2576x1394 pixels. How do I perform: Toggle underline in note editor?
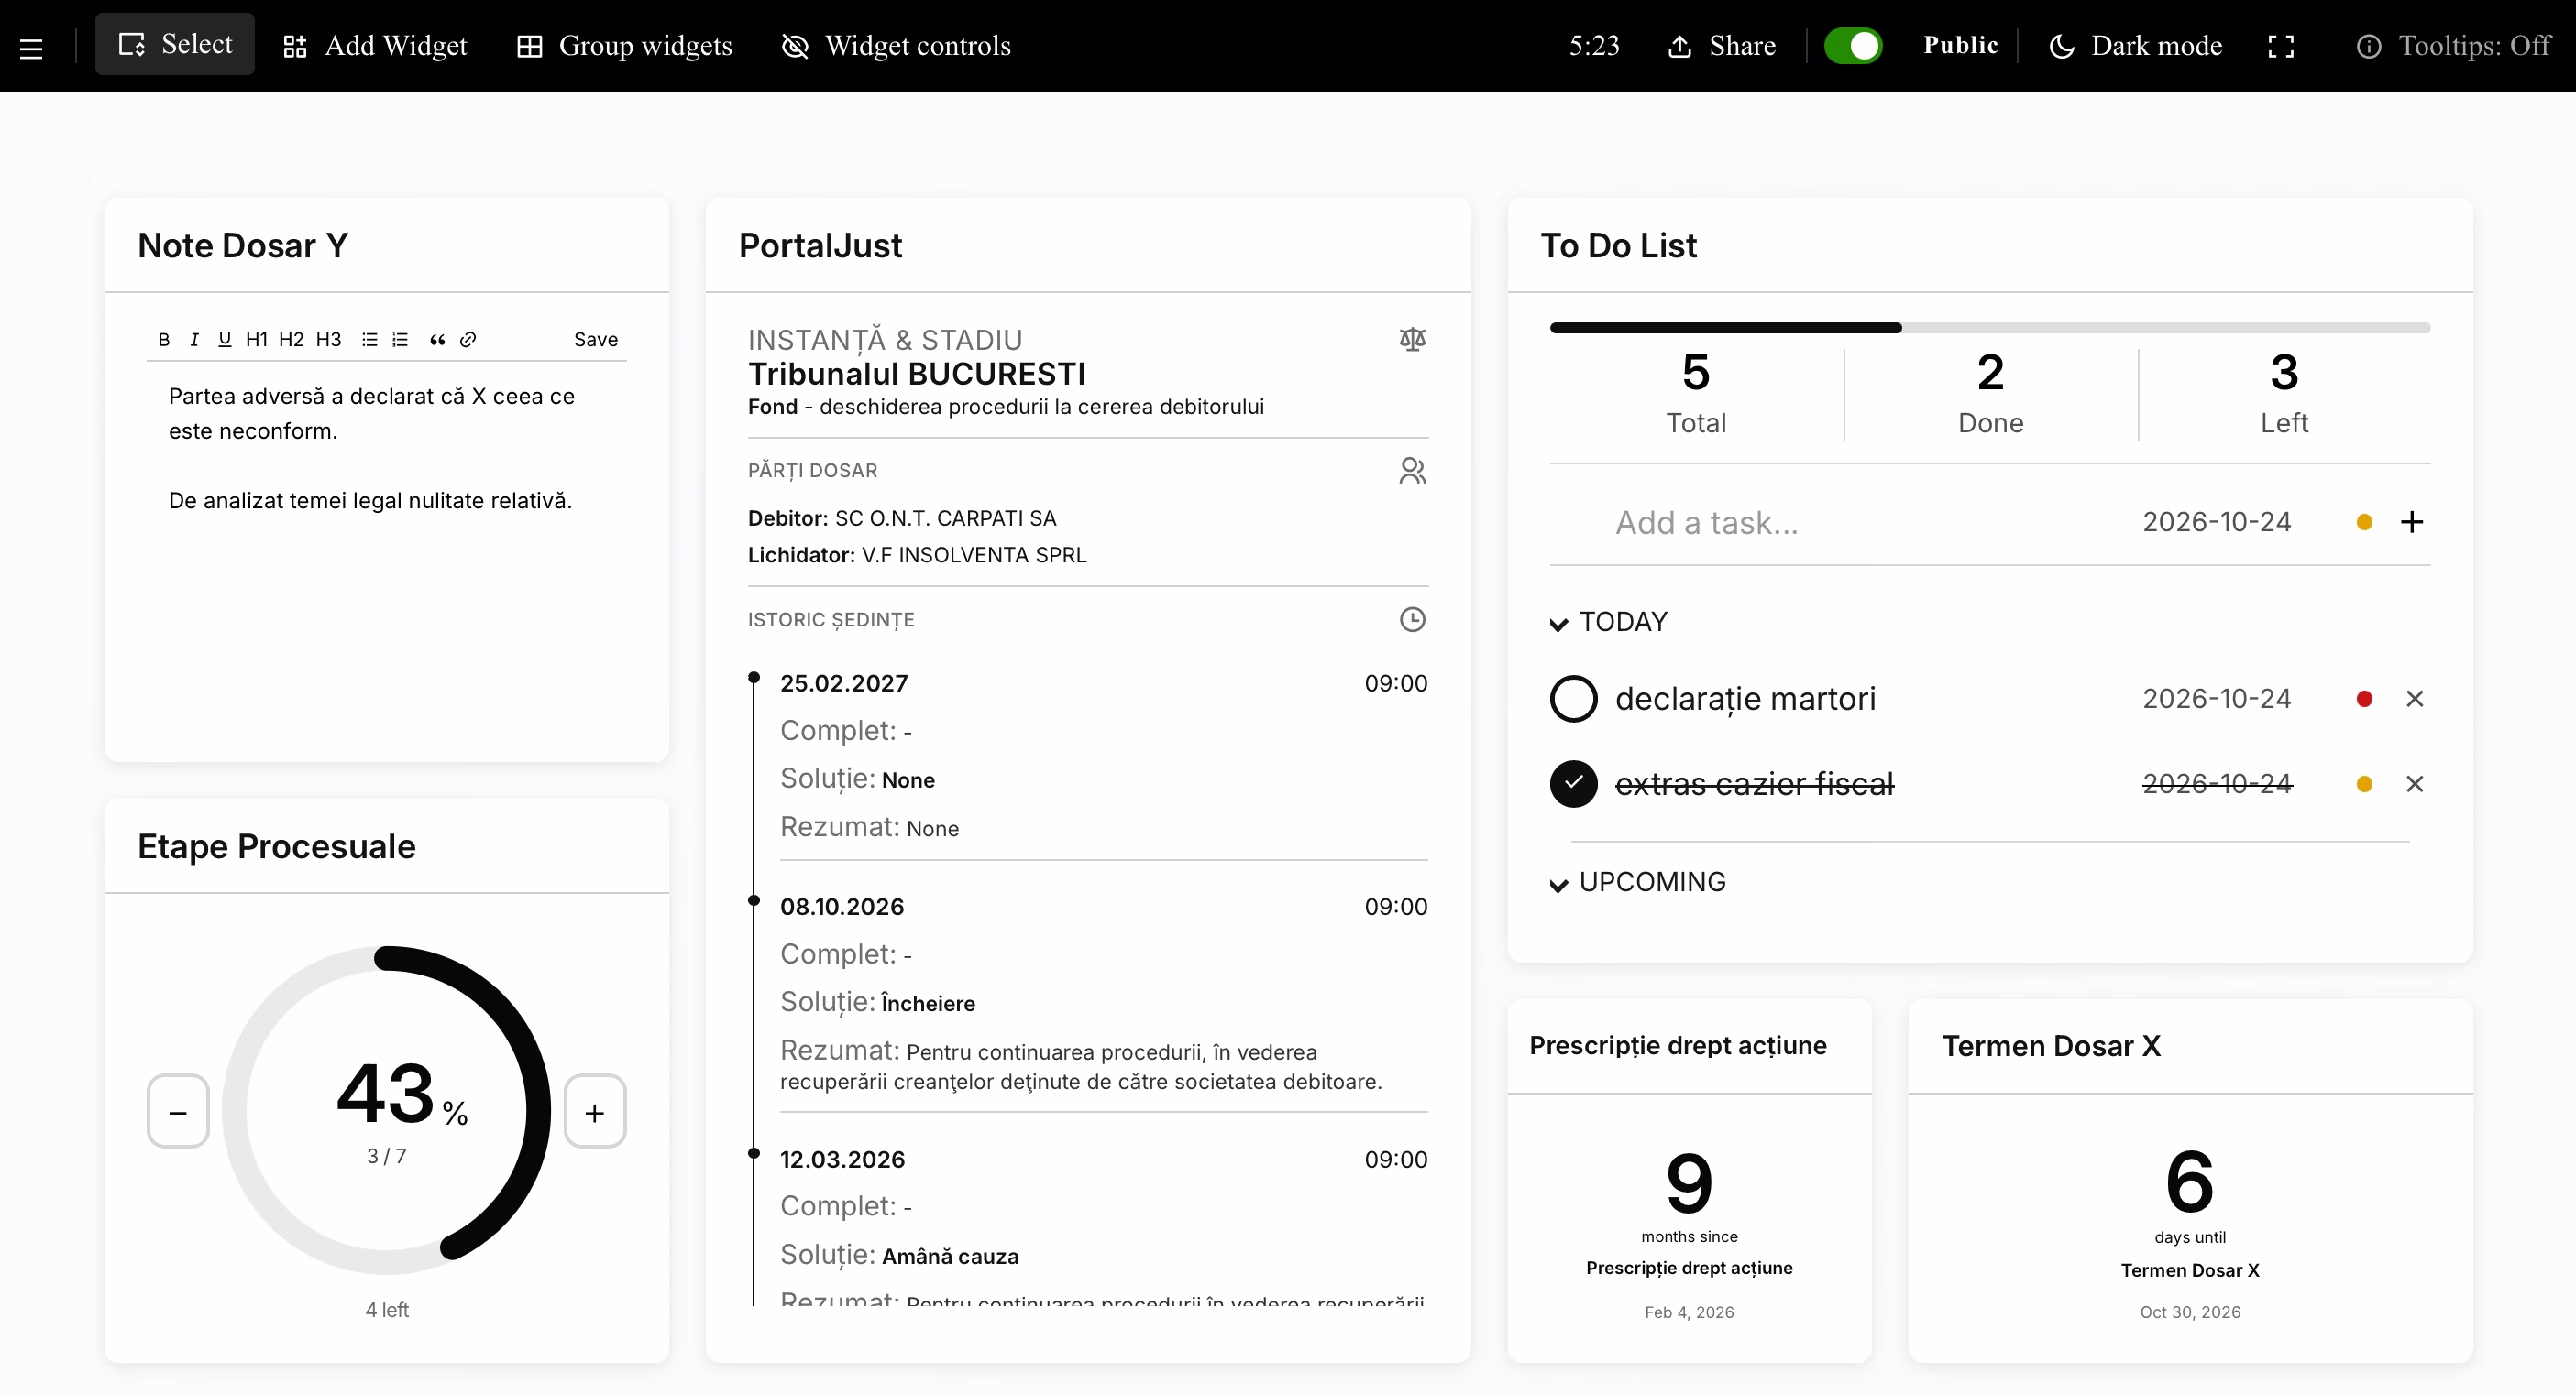pyautogui.click(x=224, y=340)
